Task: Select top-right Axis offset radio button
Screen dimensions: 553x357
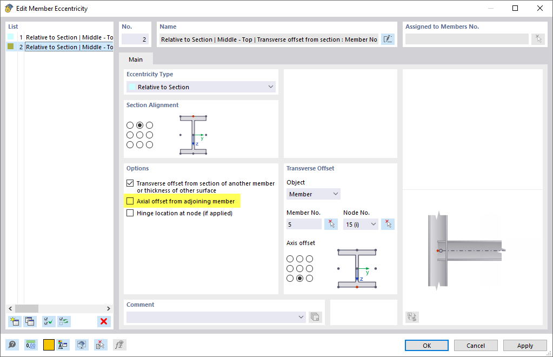Action: click(309, 259)
